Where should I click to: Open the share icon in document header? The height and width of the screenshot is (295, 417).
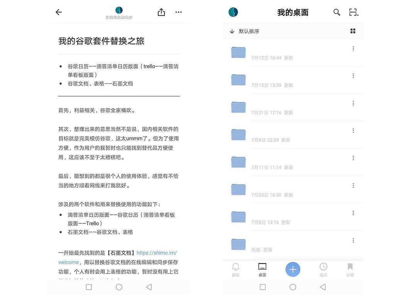click(x=161, y=12)
